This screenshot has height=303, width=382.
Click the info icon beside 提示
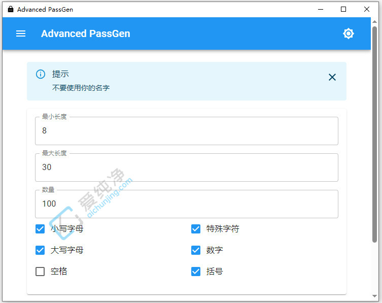[x=41, y=74]
